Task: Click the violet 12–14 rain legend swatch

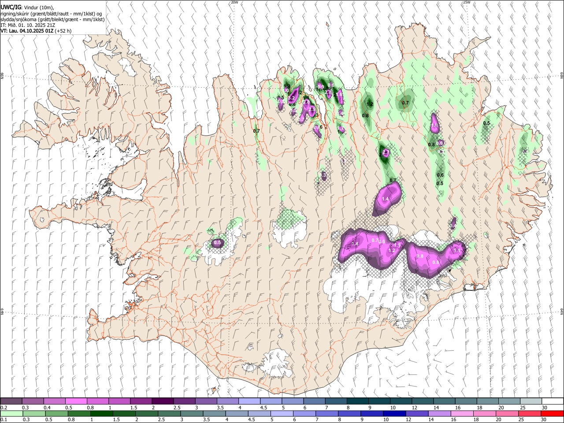Action: (x=417, y=413)
